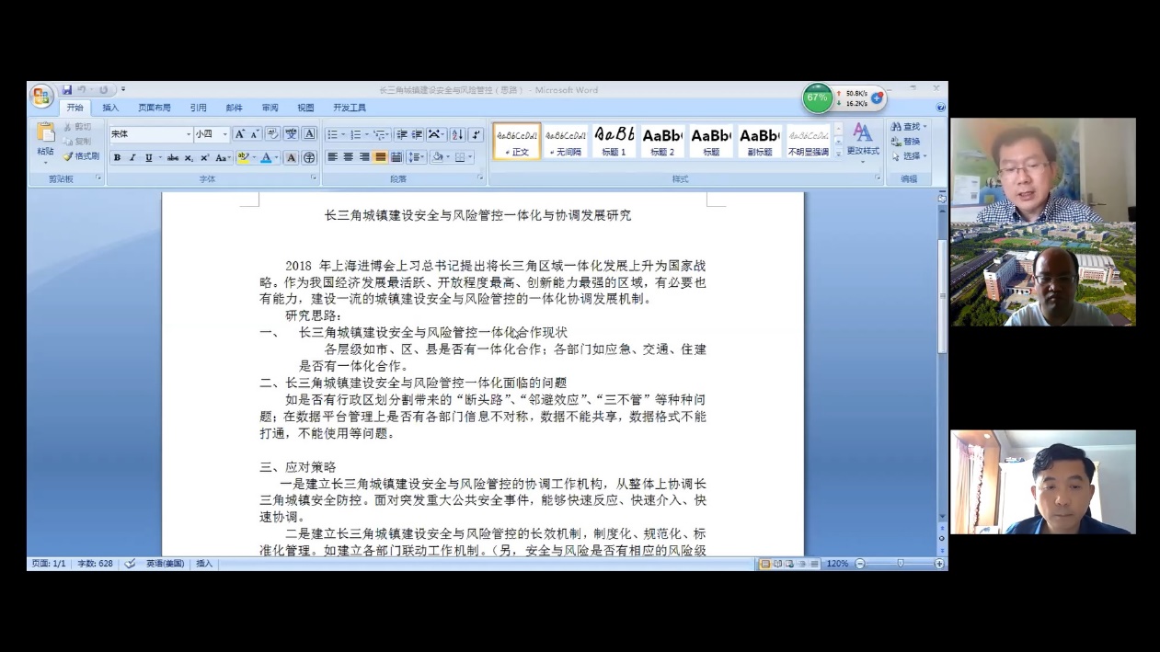
Task: Click the sort (A-Z) paragraph icon
Action: (457, 134)
